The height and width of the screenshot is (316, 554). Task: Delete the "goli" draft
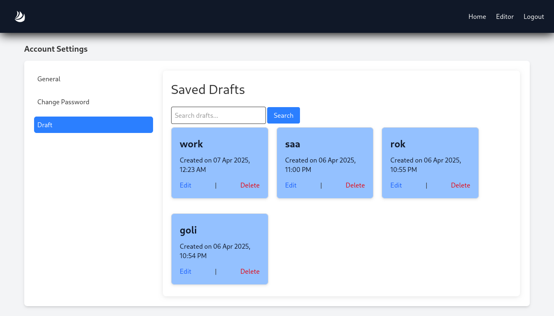tap(250, 271)
